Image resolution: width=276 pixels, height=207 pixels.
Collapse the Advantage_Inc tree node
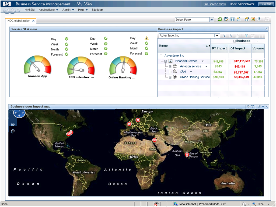[161, 56]
